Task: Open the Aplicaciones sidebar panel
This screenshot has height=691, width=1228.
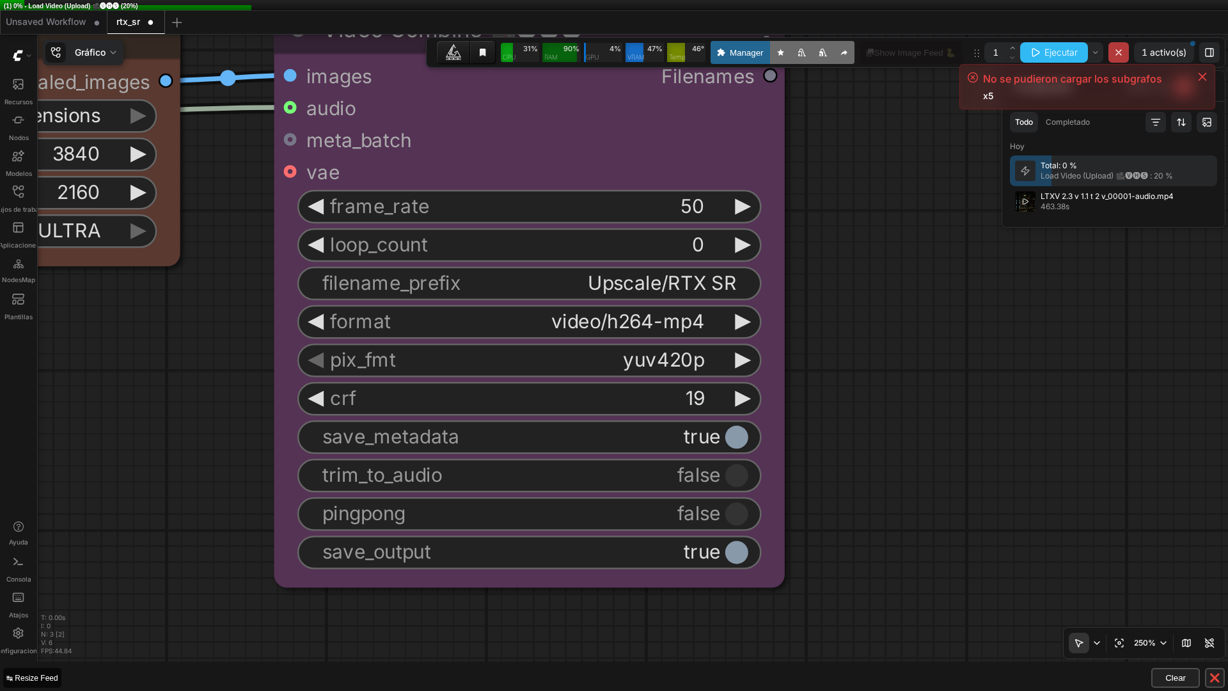Action: click(18, 234)
